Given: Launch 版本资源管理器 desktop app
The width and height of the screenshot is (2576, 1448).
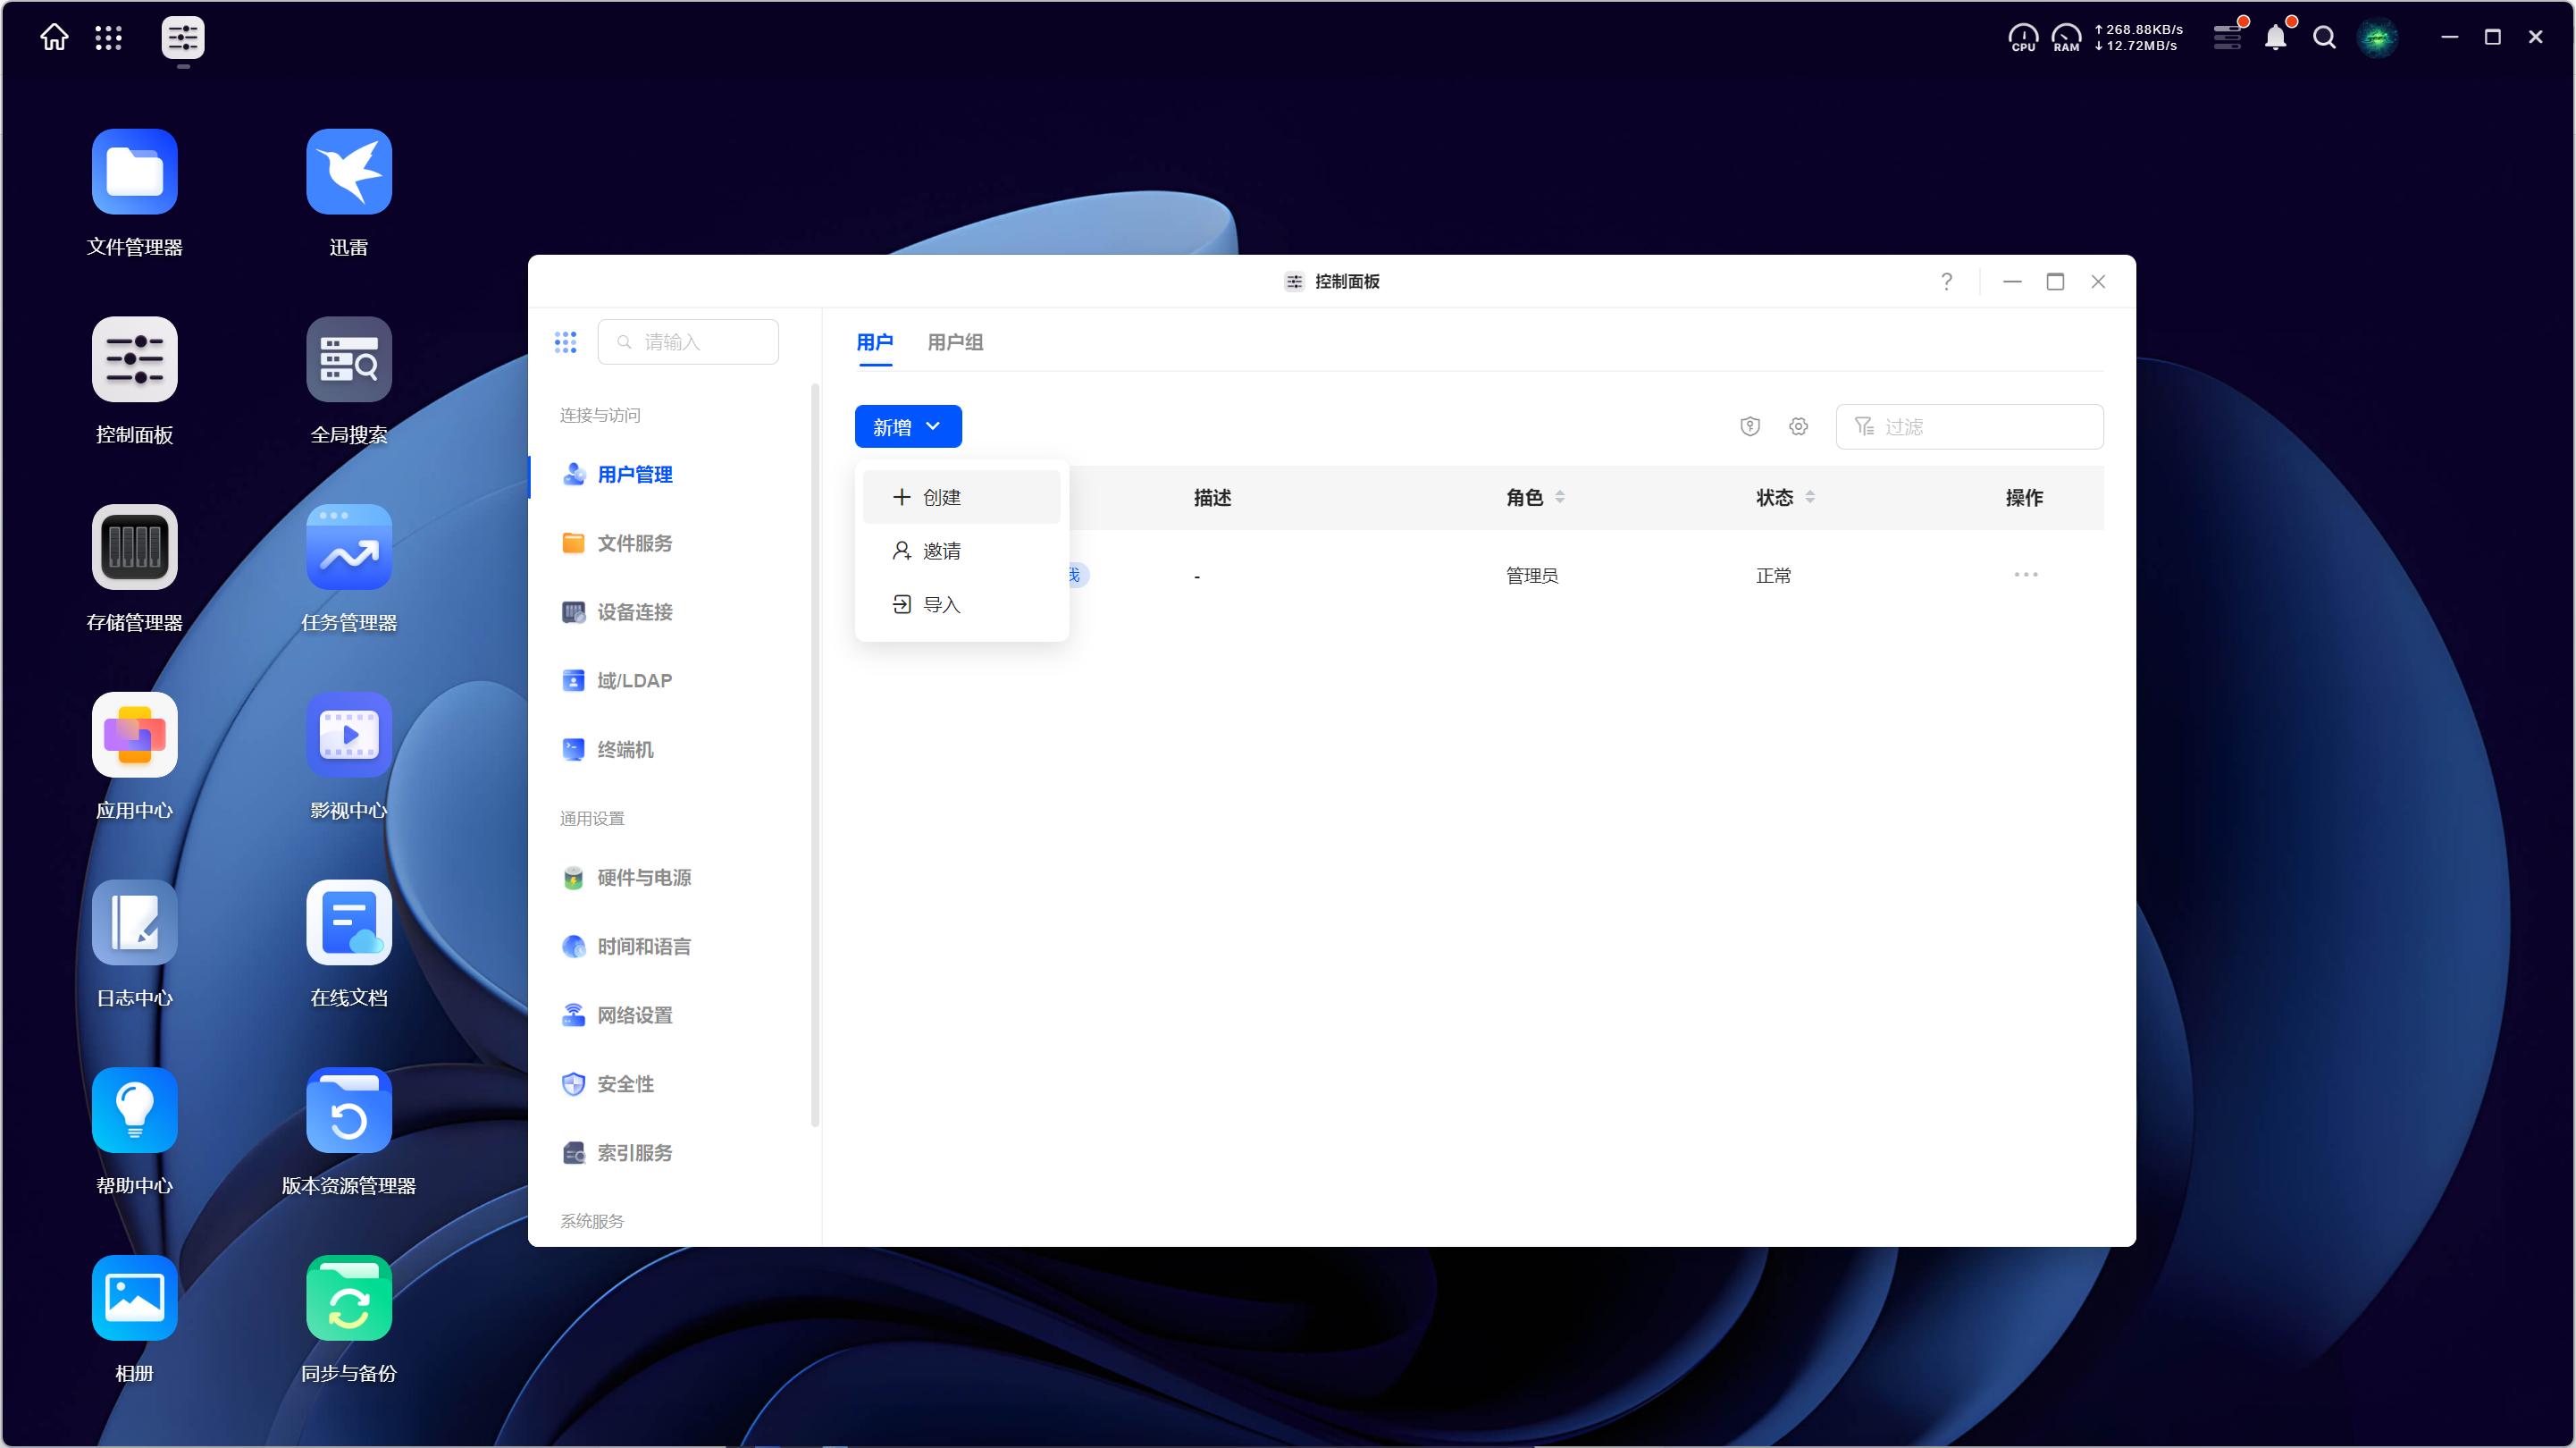Looking at the screenshot, I should click(349, 1110).
